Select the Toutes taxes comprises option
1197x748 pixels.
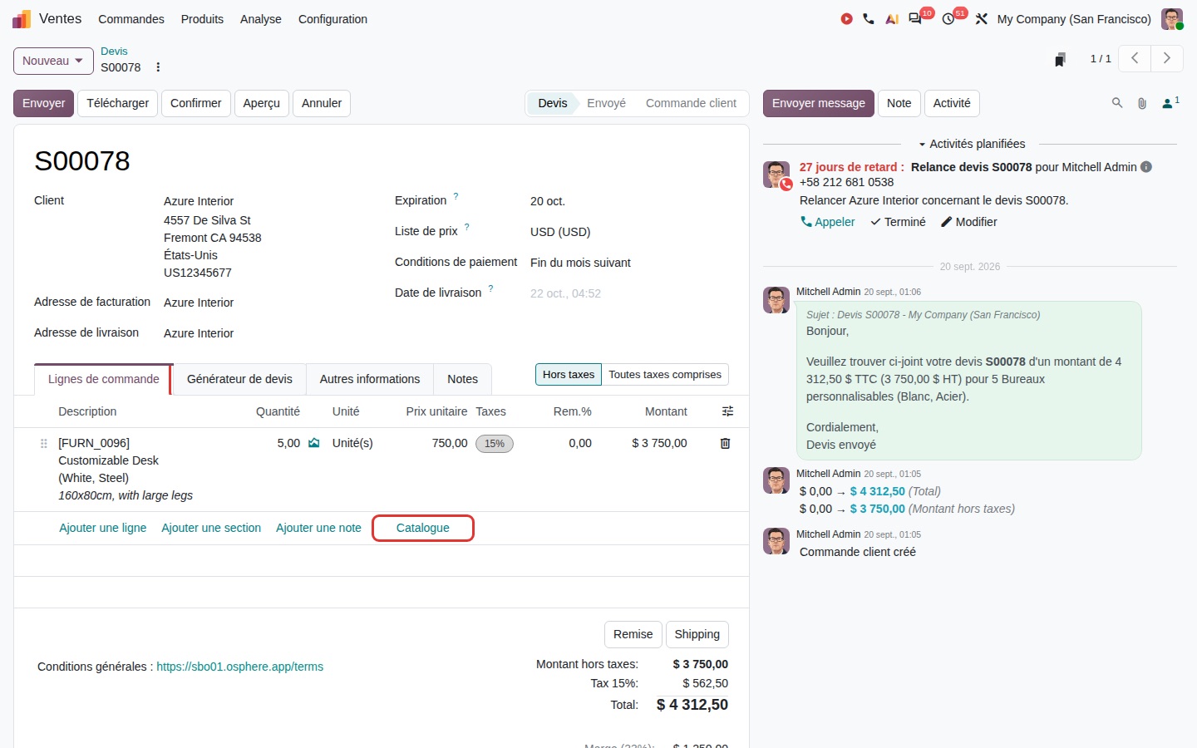pos(665,375)
